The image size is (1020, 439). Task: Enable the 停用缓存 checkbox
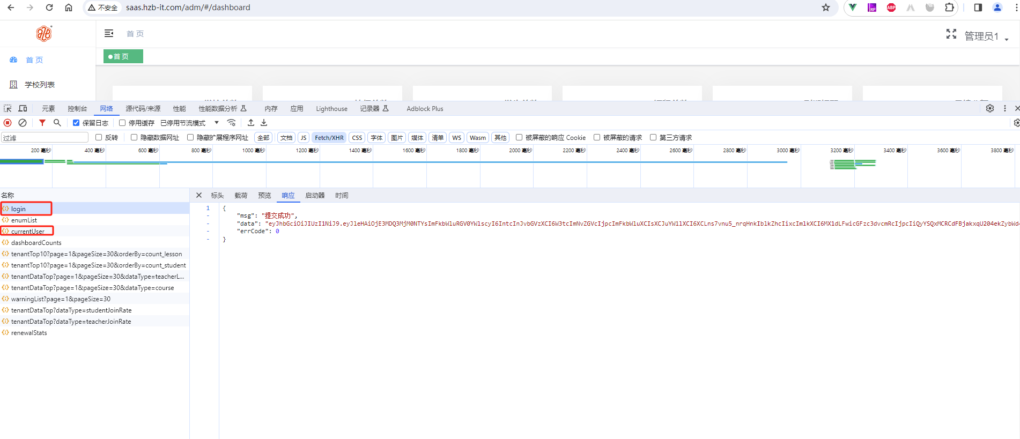(x=122, y=123)
